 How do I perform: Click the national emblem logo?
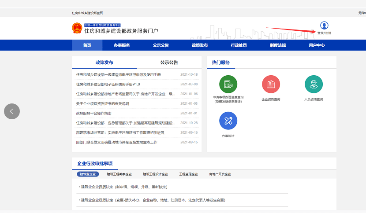tap(77, 29)
